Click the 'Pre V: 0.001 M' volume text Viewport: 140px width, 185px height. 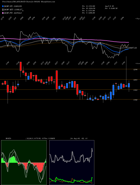pos(111,8)
